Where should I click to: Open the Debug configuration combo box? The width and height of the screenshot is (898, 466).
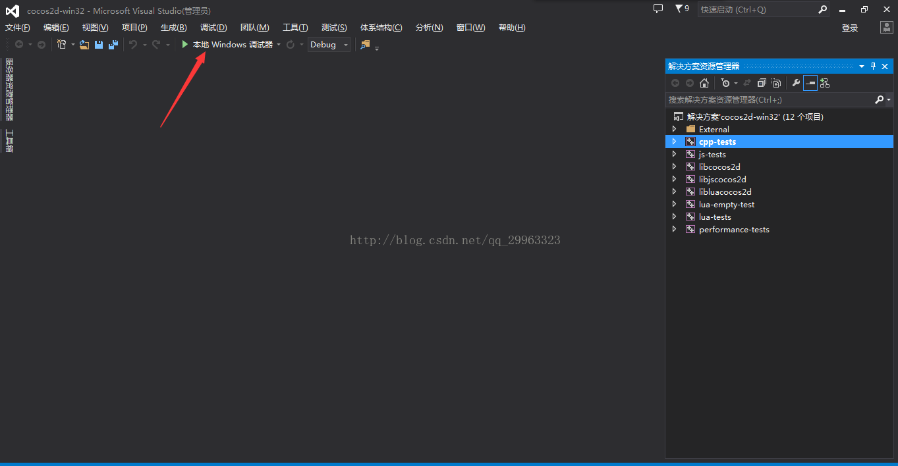(x=329, y=45)
